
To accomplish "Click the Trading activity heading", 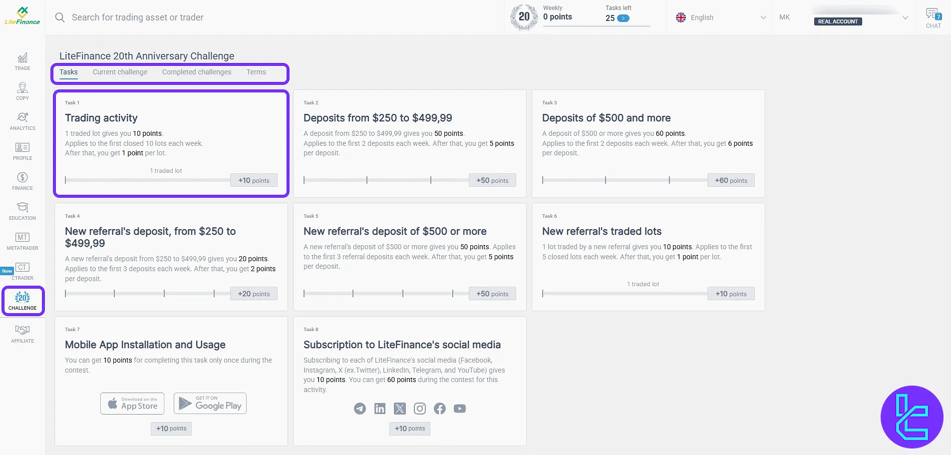I will coord(101,118).
